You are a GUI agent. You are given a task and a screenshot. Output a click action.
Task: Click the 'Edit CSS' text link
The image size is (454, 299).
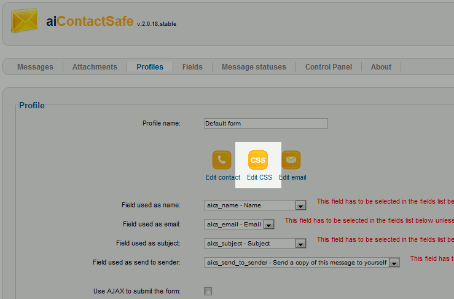coord(259,177)
